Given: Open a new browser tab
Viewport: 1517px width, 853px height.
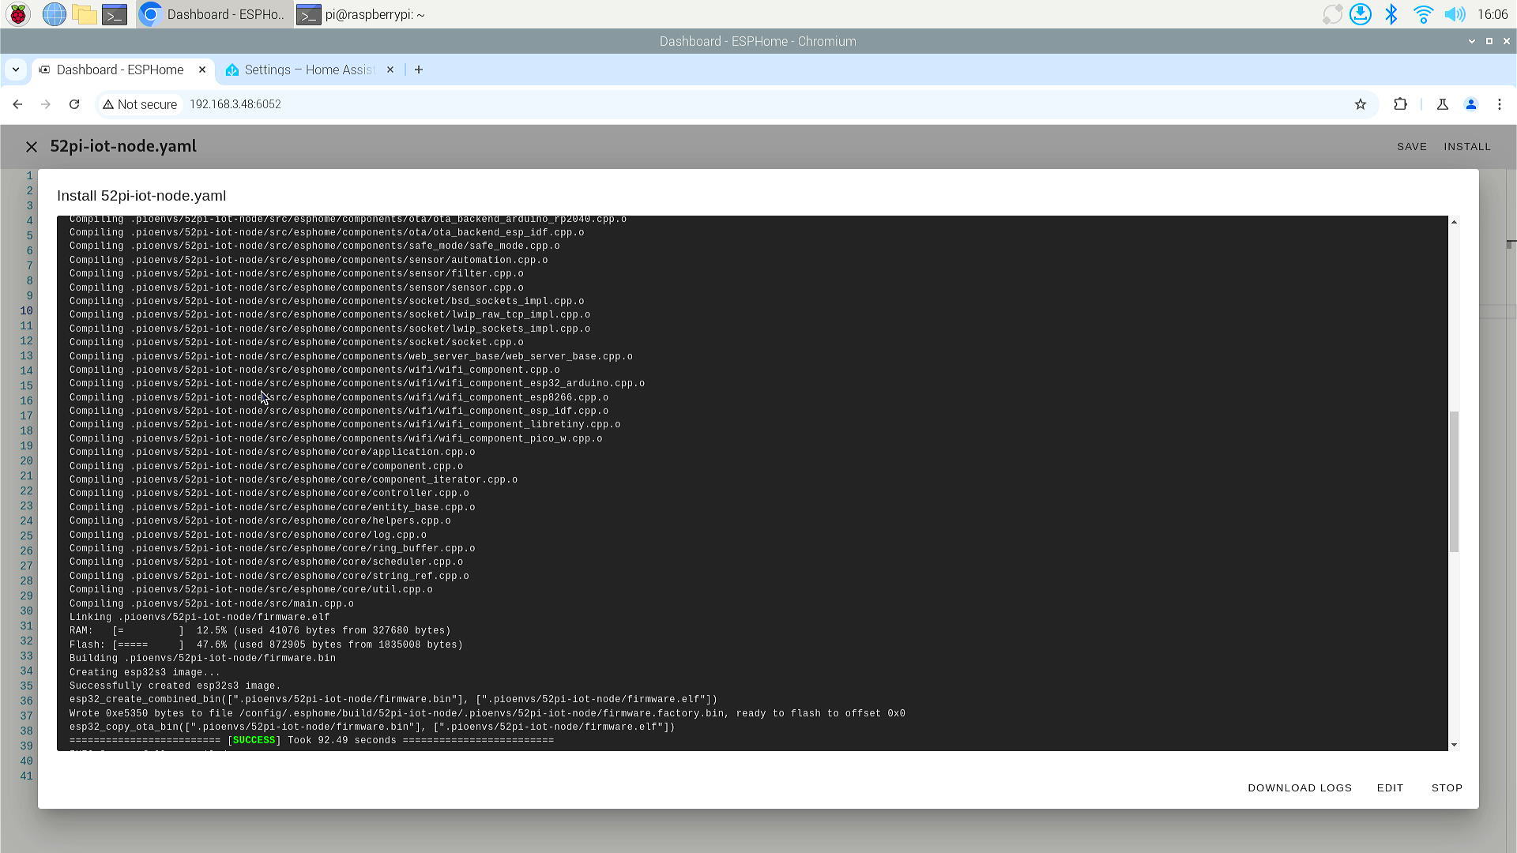Looking at the screenshot, I should 419,70.
